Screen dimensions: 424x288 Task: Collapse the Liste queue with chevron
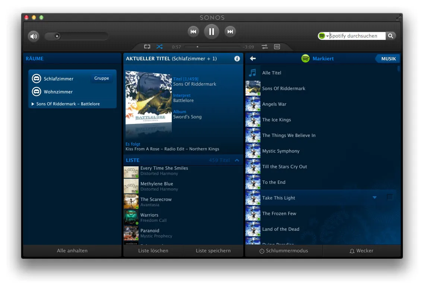[x=237, y=160]
